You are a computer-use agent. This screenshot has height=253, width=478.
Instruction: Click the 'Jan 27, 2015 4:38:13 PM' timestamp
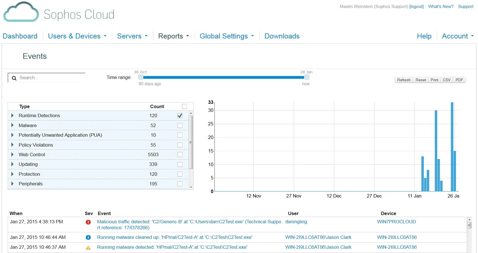tap(37, 222)
